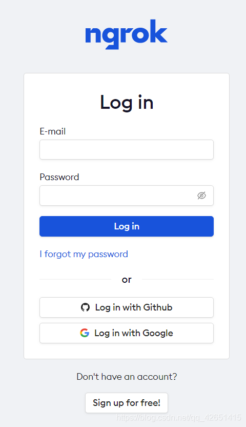
Task: Click the Google G logo icon
Action: [x=85, y=333]
